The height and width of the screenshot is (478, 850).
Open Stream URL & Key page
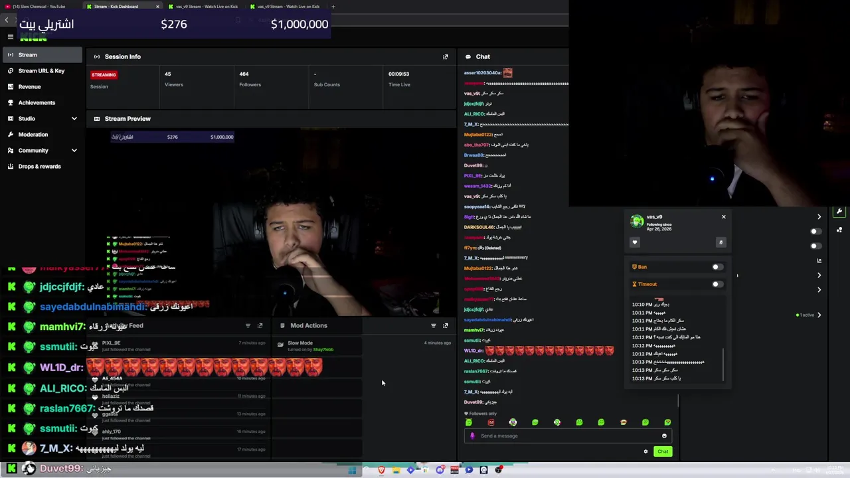pos(42,71)
